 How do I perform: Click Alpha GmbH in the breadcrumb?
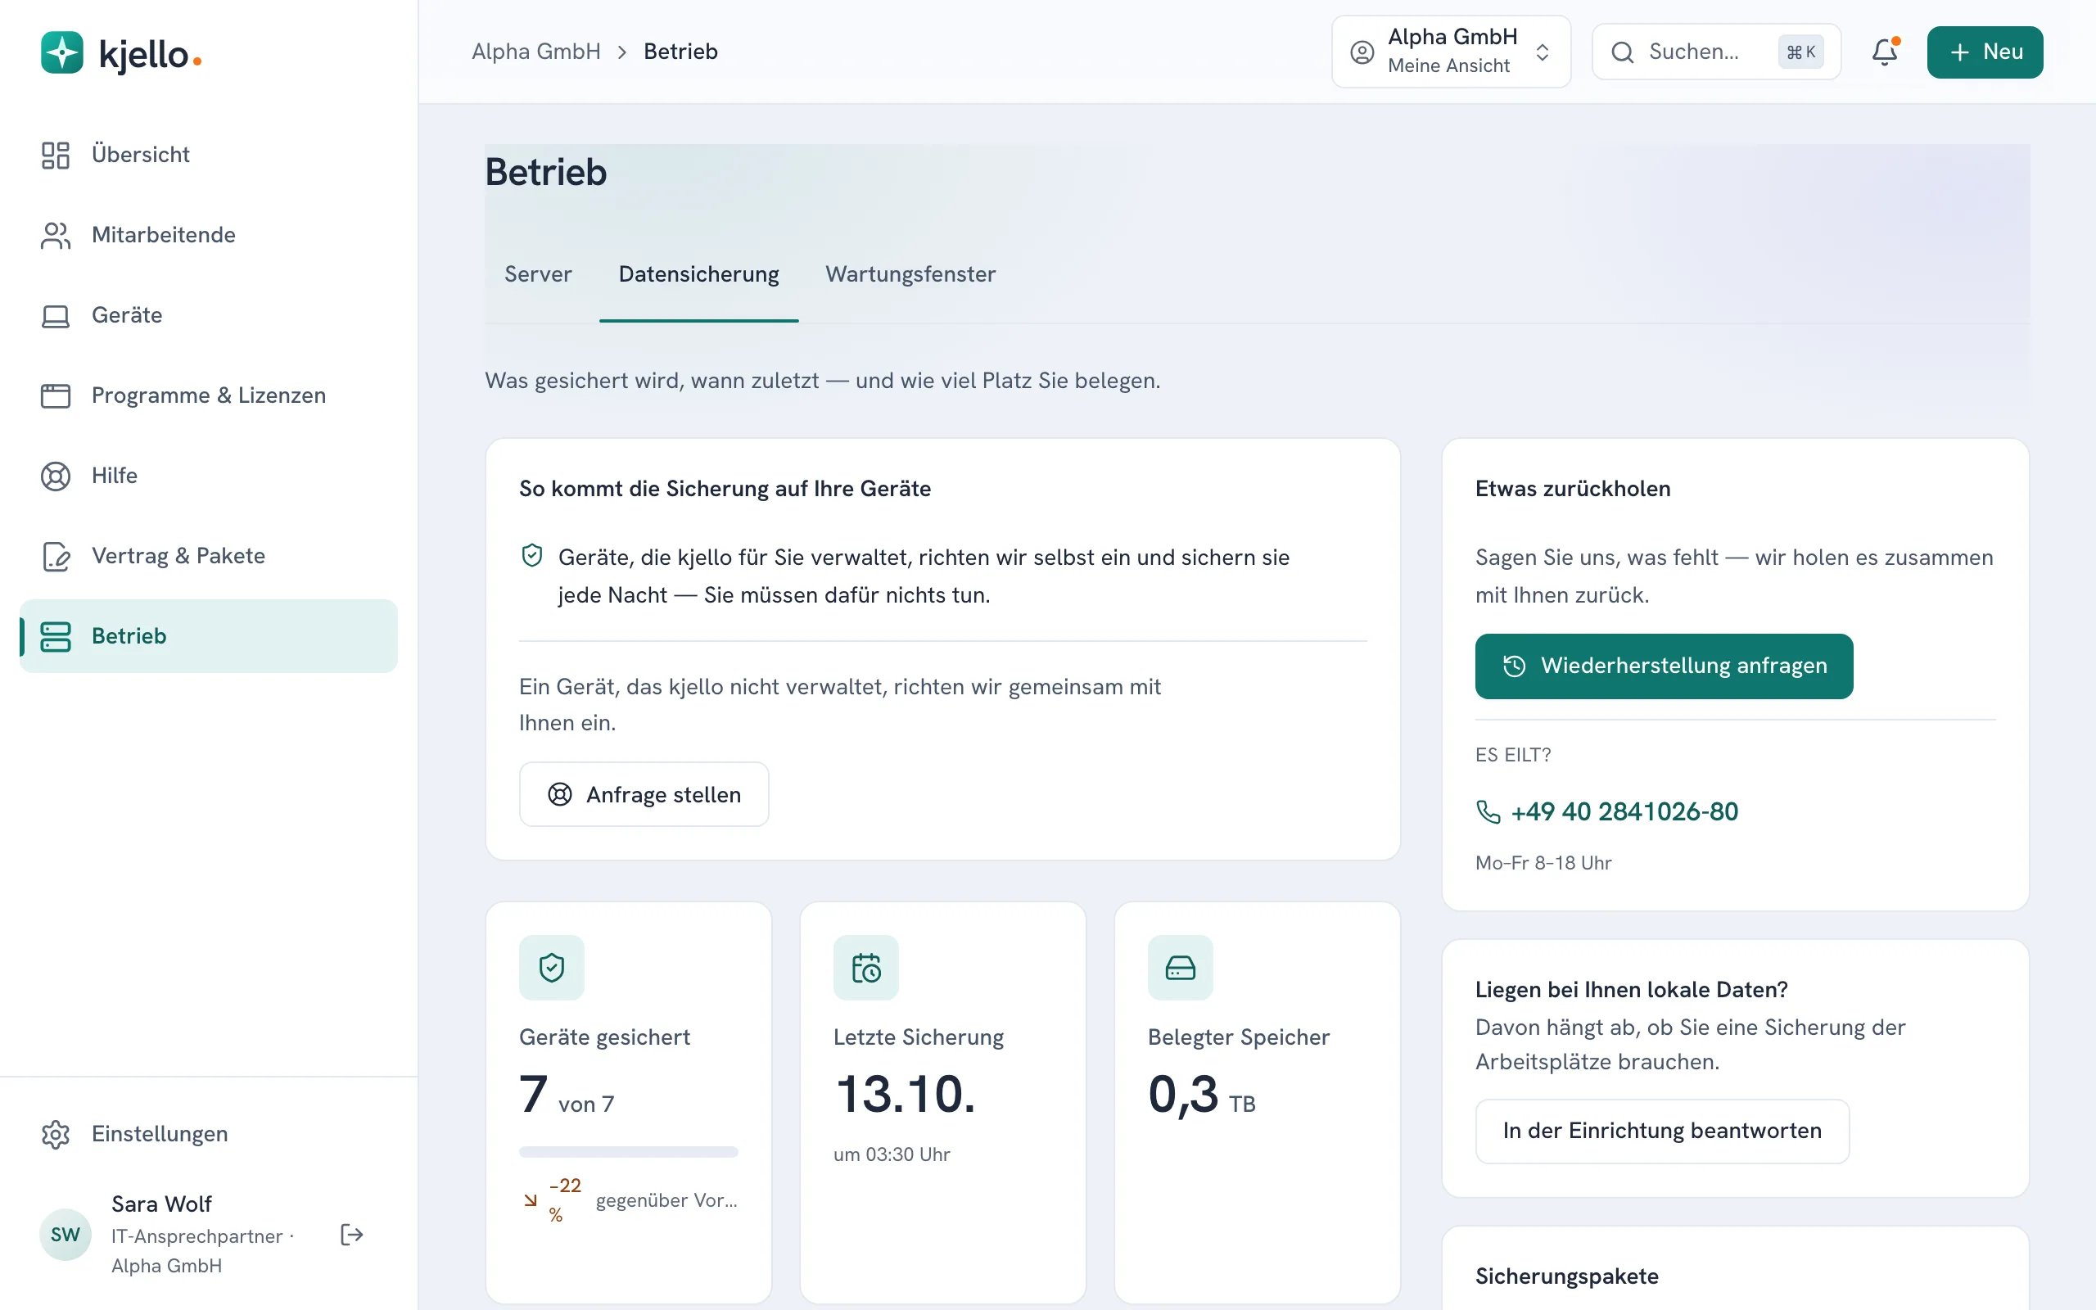[536, 52]
